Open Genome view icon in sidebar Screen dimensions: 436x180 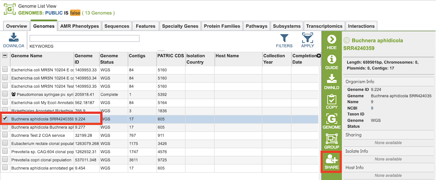tap(331, 119)
